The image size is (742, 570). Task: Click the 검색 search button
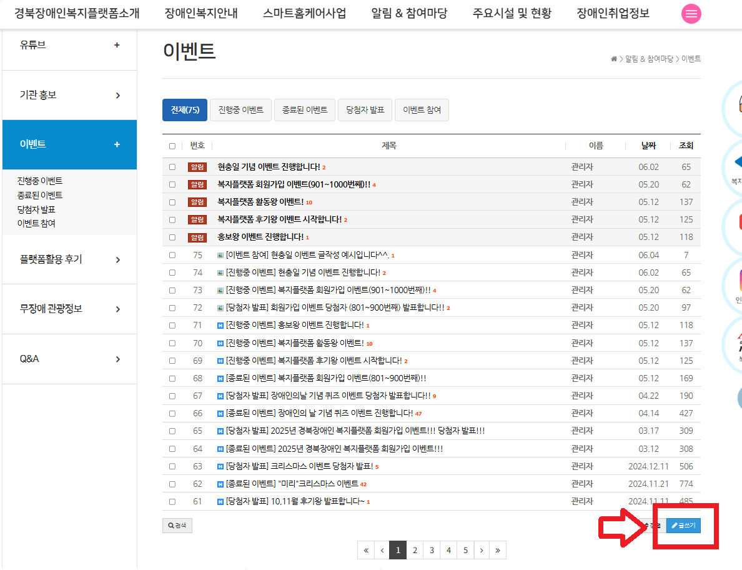point(177,526)
